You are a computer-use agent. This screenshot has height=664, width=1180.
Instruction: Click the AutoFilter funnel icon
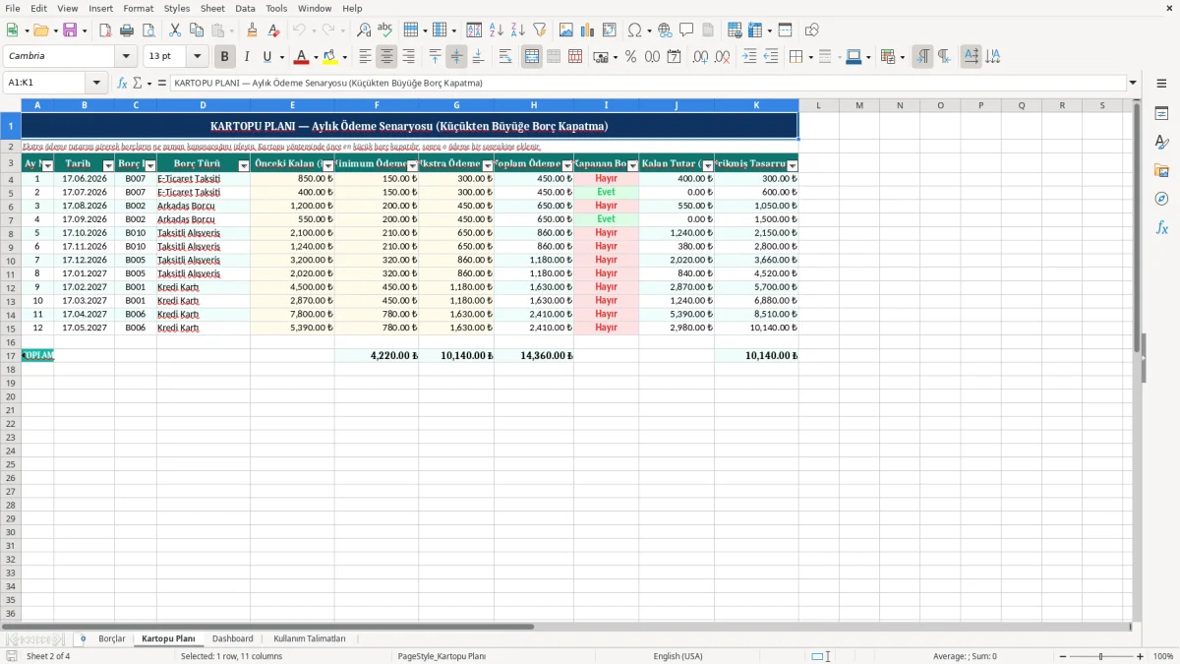tap(540, 30)
